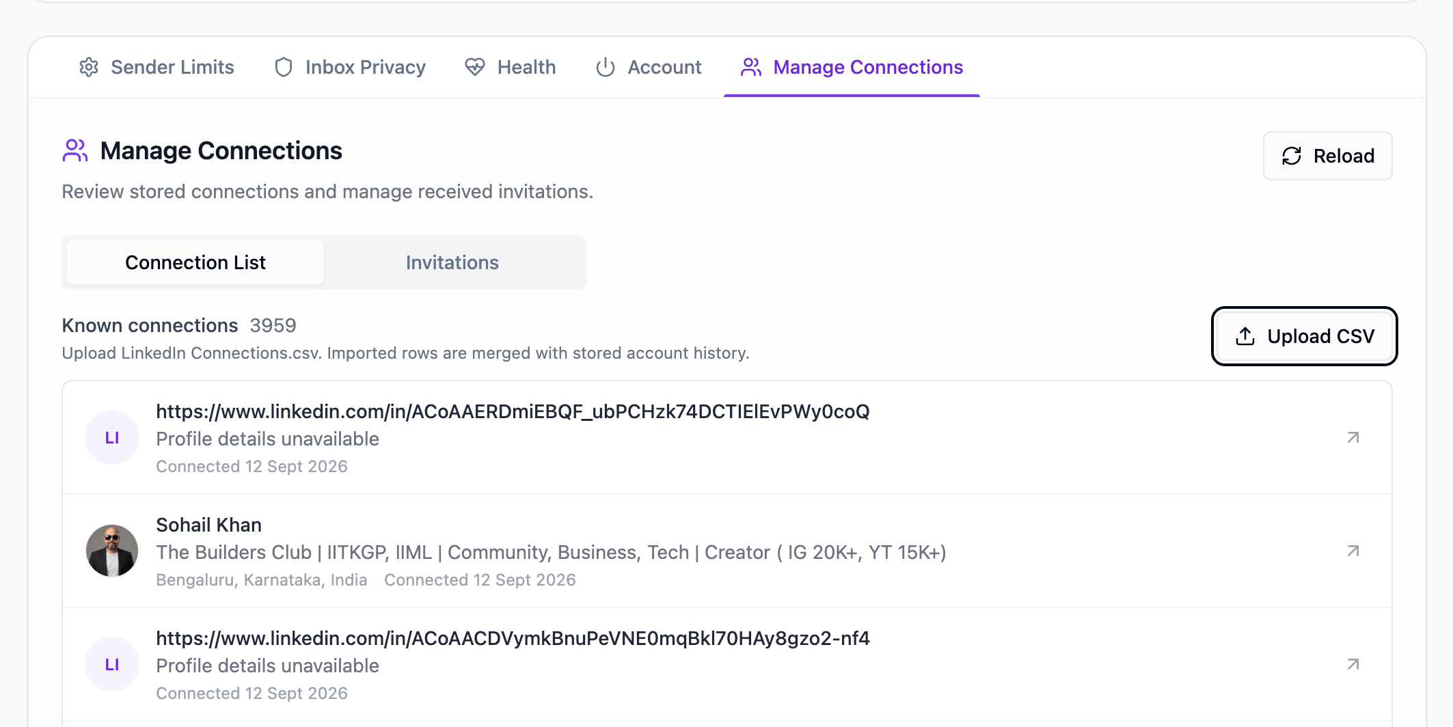This screenshot has height=727, width=1453.
Task: Click the people icon beside Manage Connections heading
Action: click(x=75, y=151)
